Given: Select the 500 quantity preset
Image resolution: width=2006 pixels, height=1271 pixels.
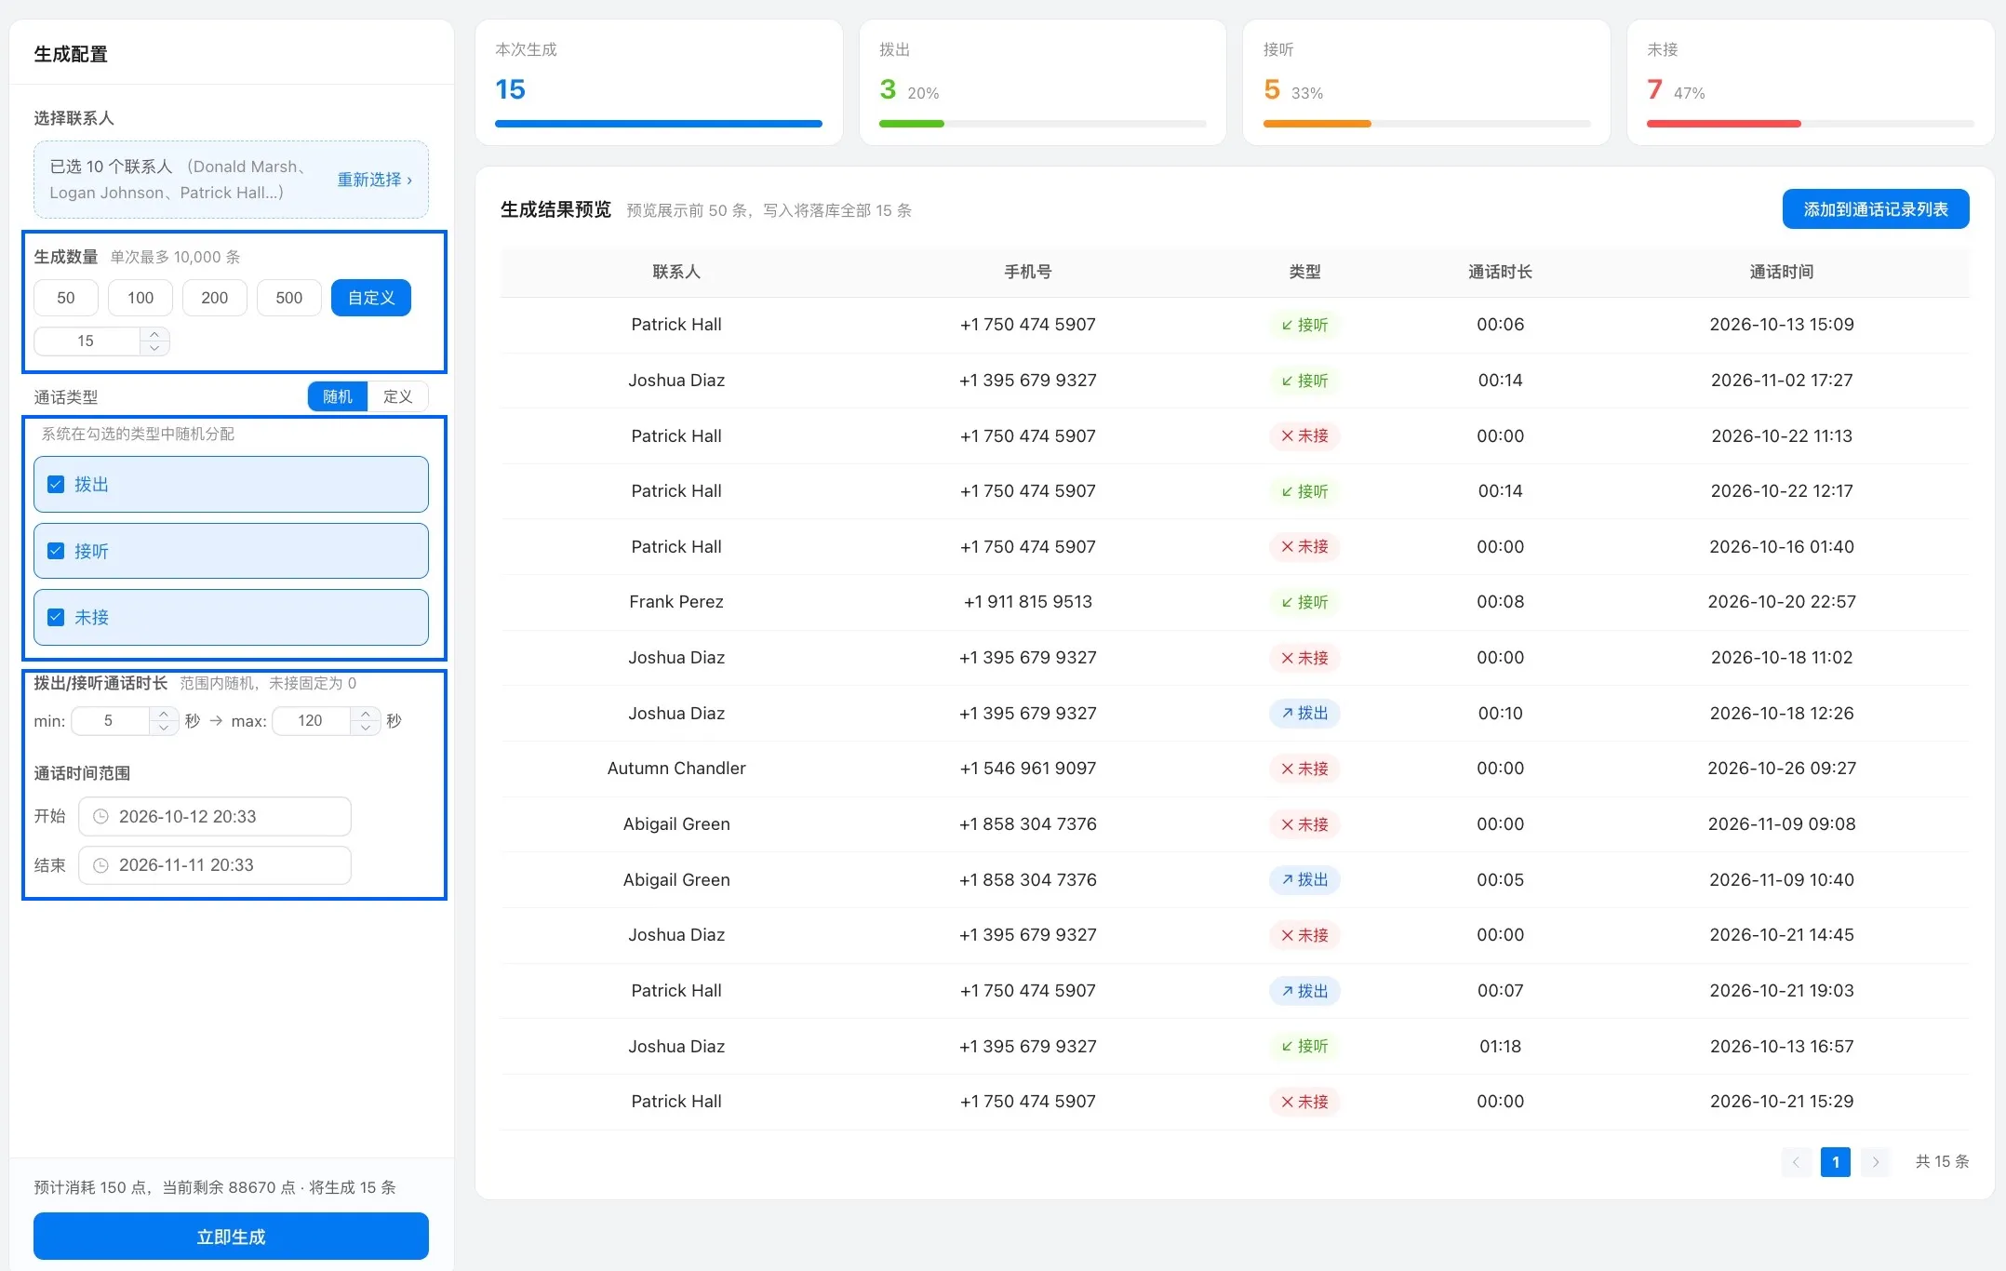Looking at the screenshot, I should point(289,298).
